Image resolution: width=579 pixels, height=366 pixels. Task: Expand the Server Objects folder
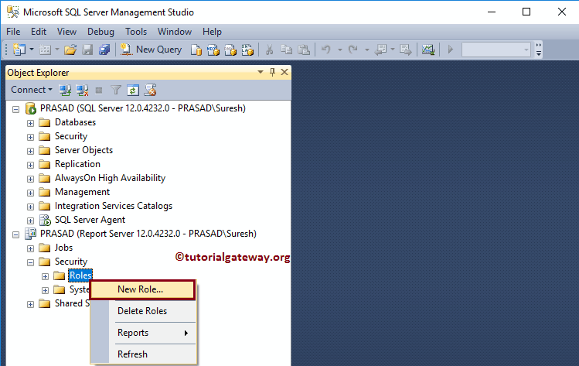pos(31,151)
